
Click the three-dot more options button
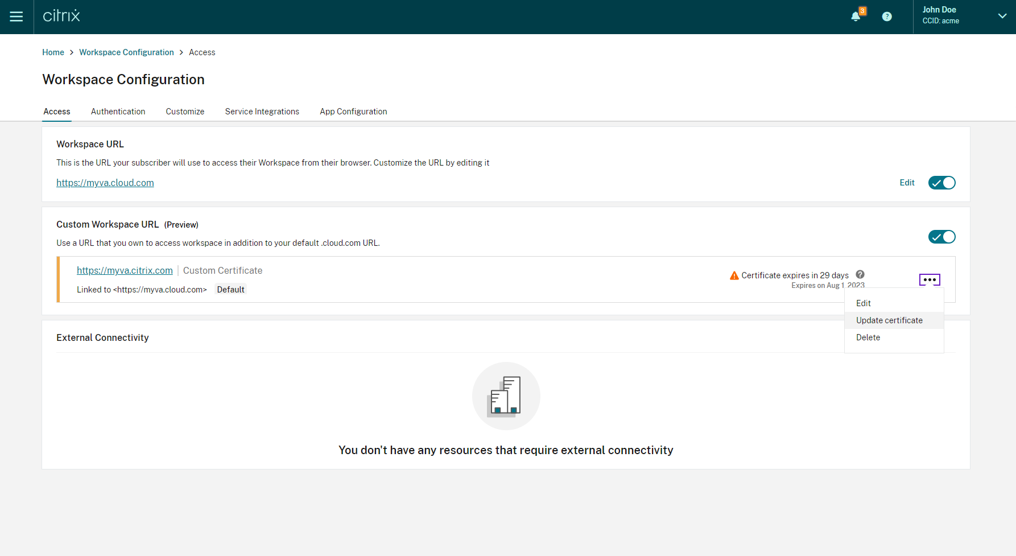point(930,280)
